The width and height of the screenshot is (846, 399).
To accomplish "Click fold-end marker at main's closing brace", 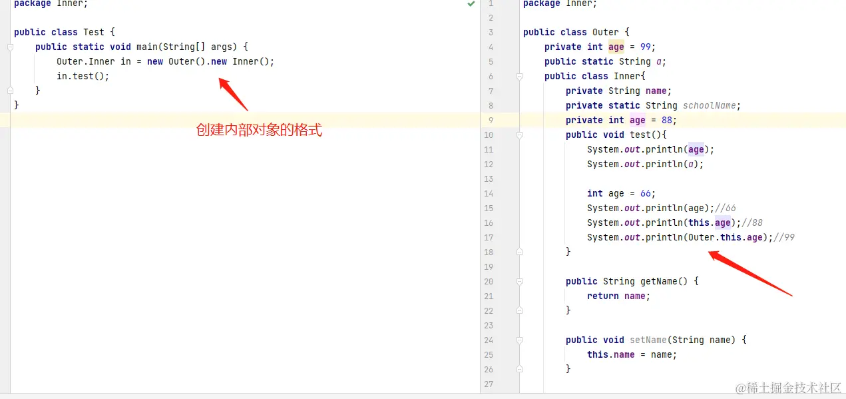I will (10, 91).
